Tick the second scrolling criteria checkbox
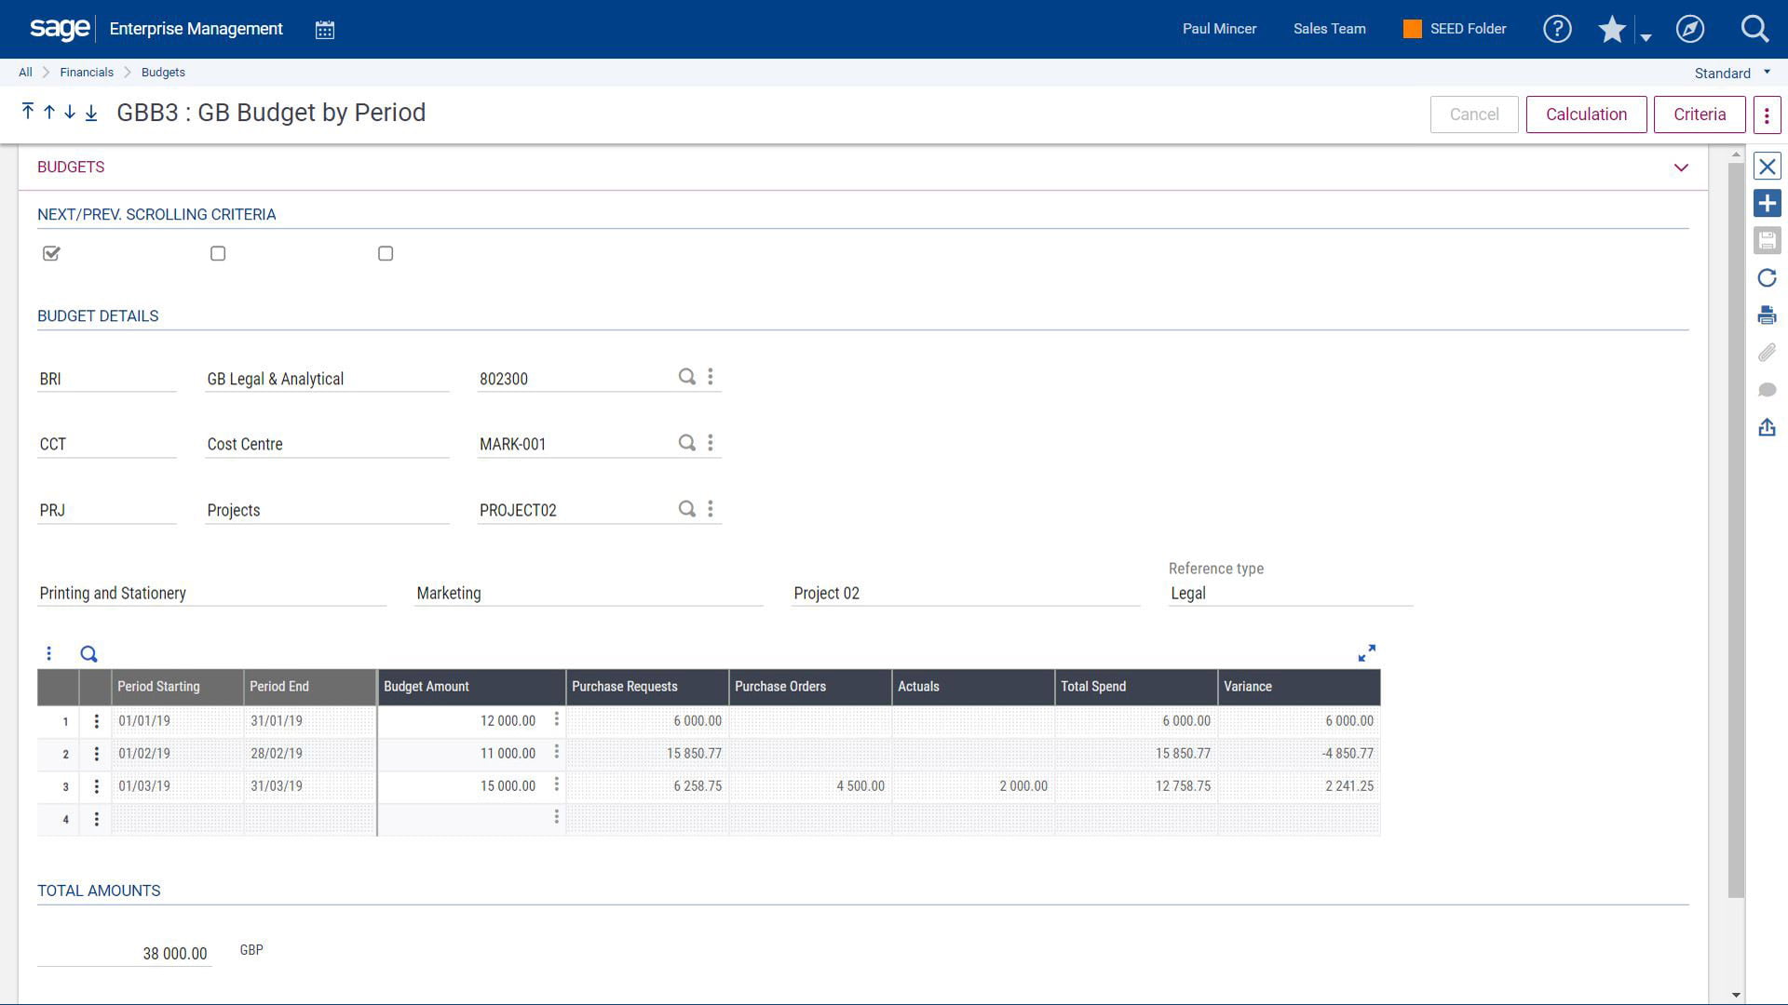1788x1005 pixels. click(218, 253)
